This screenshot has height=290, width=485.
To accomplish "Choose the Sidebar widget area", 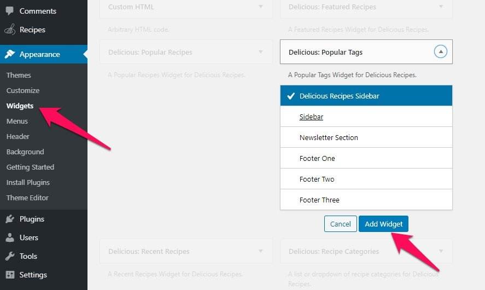I will [366, 117].
